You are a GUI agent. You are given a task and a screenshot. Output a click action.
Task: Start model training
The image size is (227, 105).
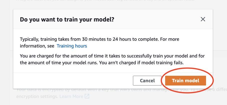point(185,80)
